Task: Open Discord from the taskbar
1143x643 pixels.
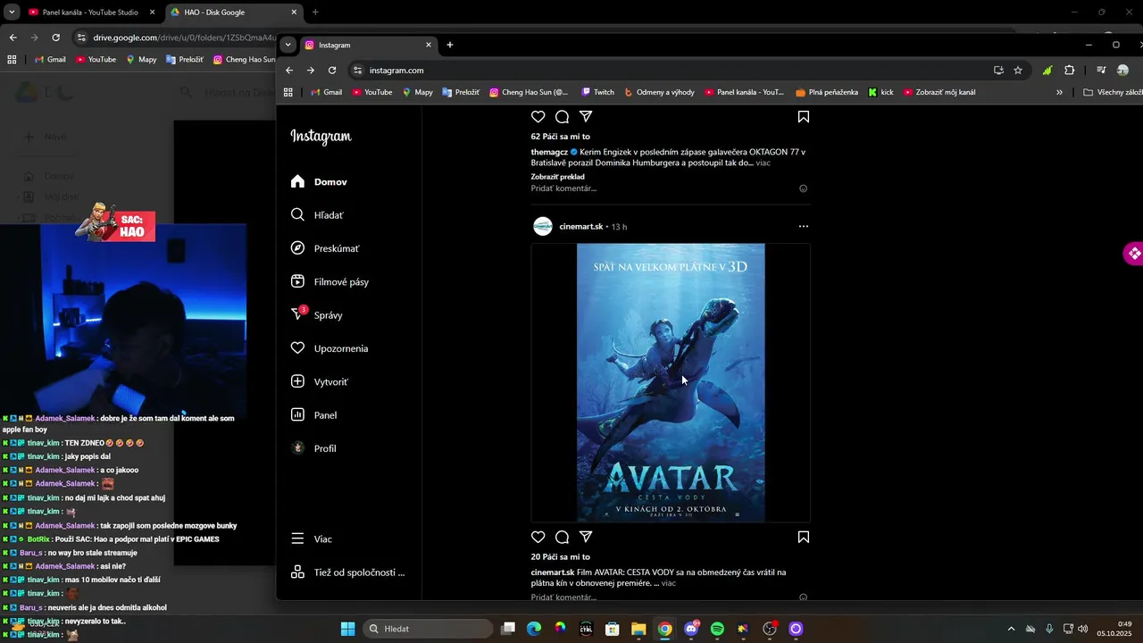Action: [x=690, y=629]
